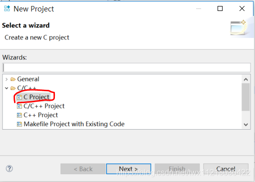
Task: Click the New Project title bar icon
Action: point(7,8)
